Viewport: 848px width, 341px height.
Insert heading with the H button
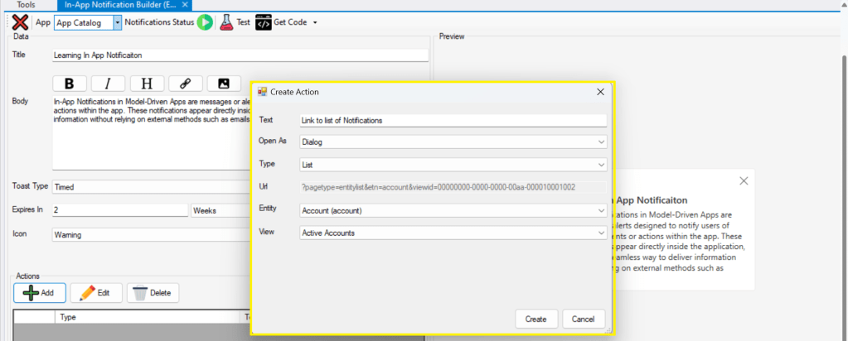(x=147, y=83)
